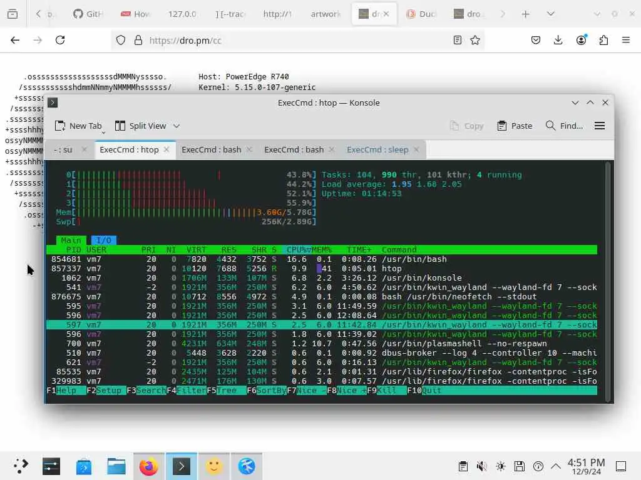The image size is (641, 480).
Task: Click the site security padlock icon
Action: tap(138, 40)
